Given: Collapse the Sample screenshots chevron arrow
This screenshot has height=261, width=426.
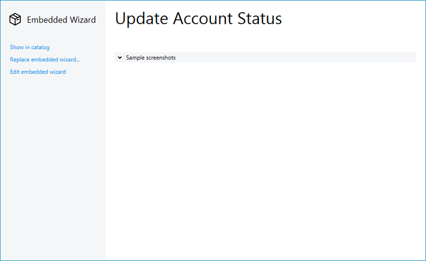Looking at the screenshot, I should [120, 58].
